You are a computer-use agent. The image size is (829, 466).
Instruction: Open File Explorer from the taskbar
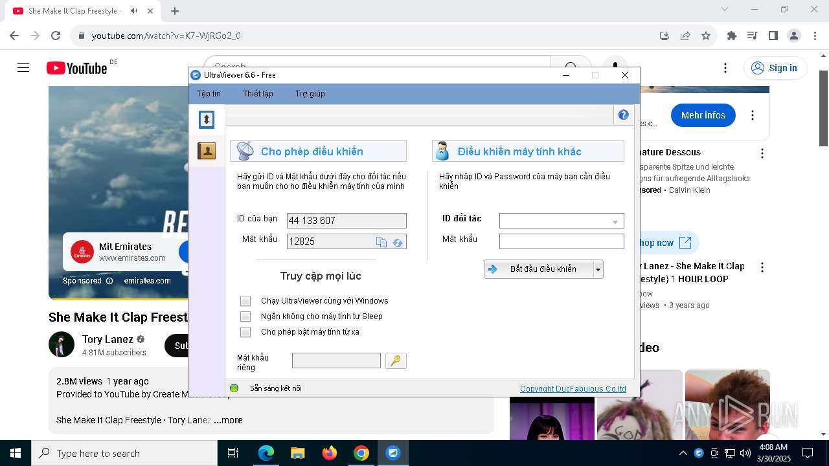tap(298, 453)
